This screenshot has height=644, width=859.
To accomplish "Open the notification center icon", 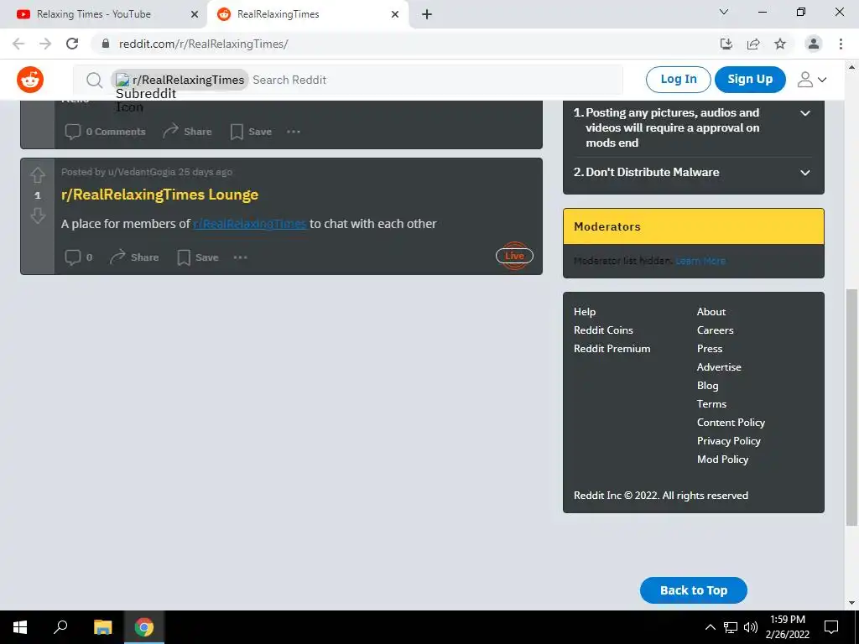I will click(x=831, y=627).
